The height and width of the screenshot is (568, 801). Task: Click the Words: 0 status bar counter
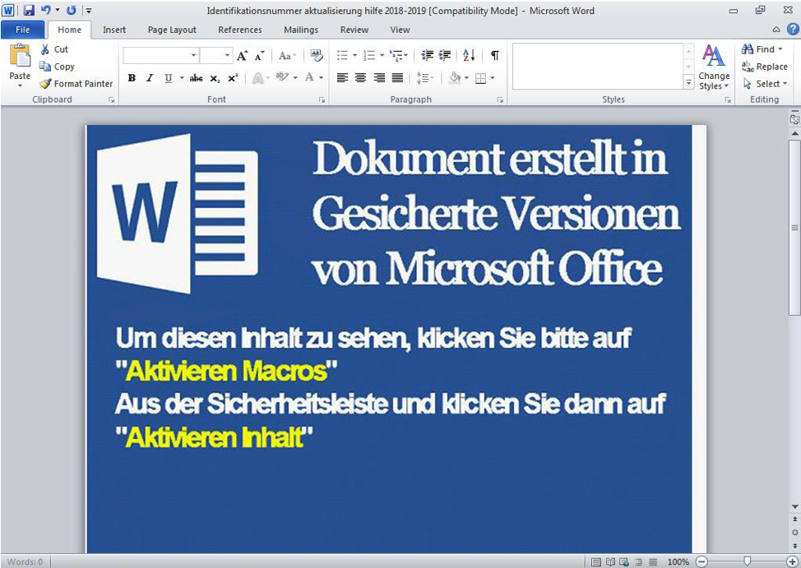[x=25, y=561]
